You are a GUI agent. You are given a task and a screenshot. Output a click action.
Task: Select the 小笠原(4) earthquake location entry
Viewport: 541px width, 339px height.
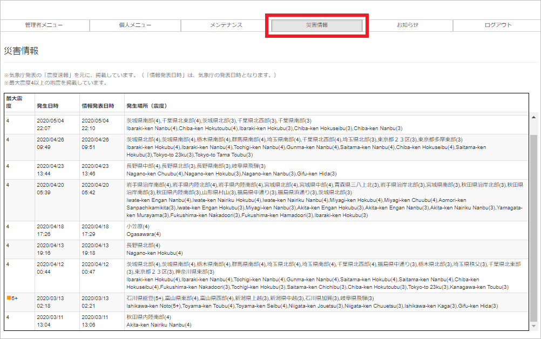tap(138, 227)
